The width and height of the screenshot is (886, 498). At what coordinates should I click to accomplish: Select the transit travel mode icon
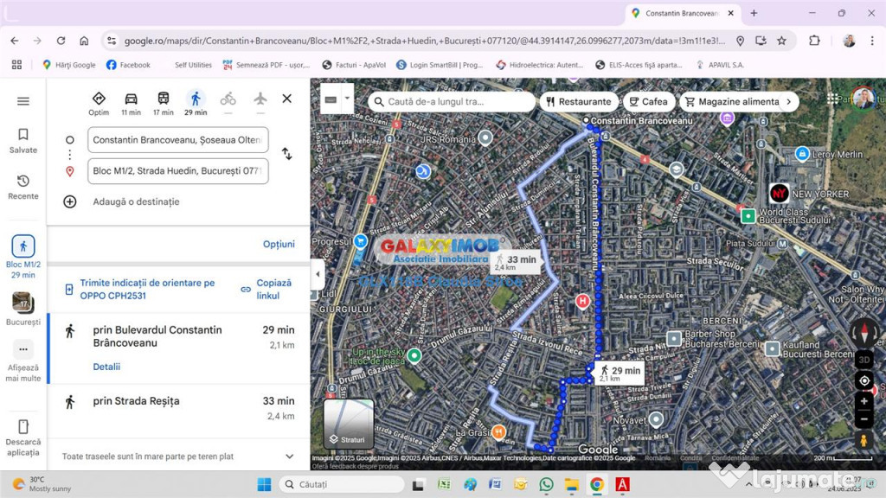click(x=164, y=99)
